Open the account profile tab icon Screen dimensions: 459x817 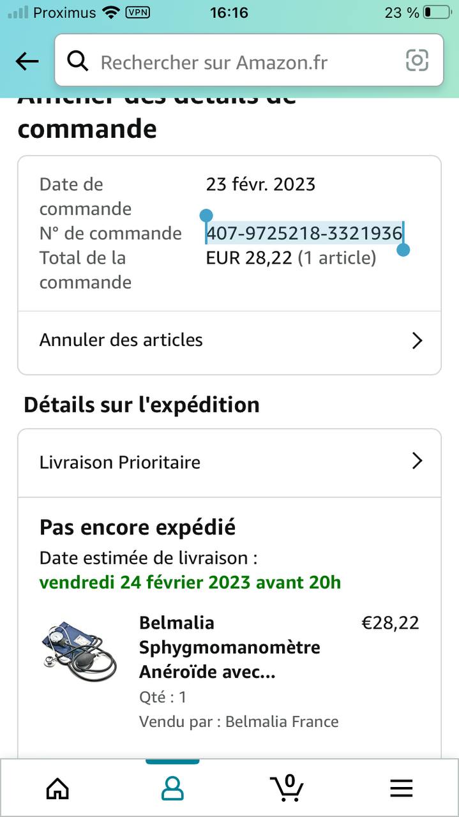click(172, 788)
